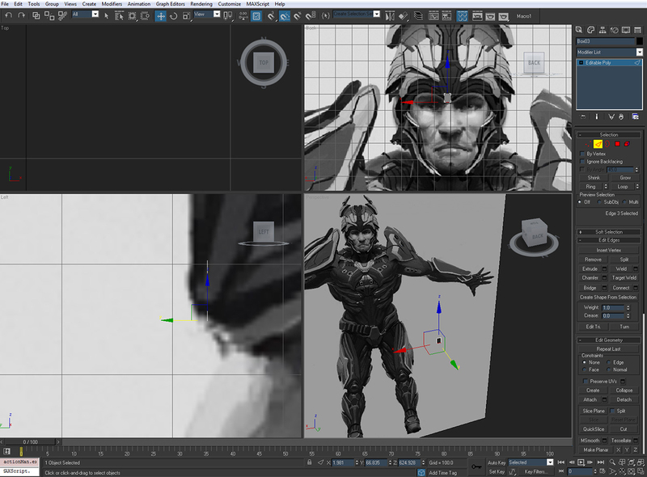Activate the Select Object arrow tool
Screen dimensions: 647x477
(x=107, y=16)
